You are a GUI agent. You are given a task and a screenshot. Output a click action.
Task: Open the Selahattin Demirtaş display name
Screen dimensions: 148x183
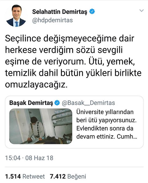[60, 12]
